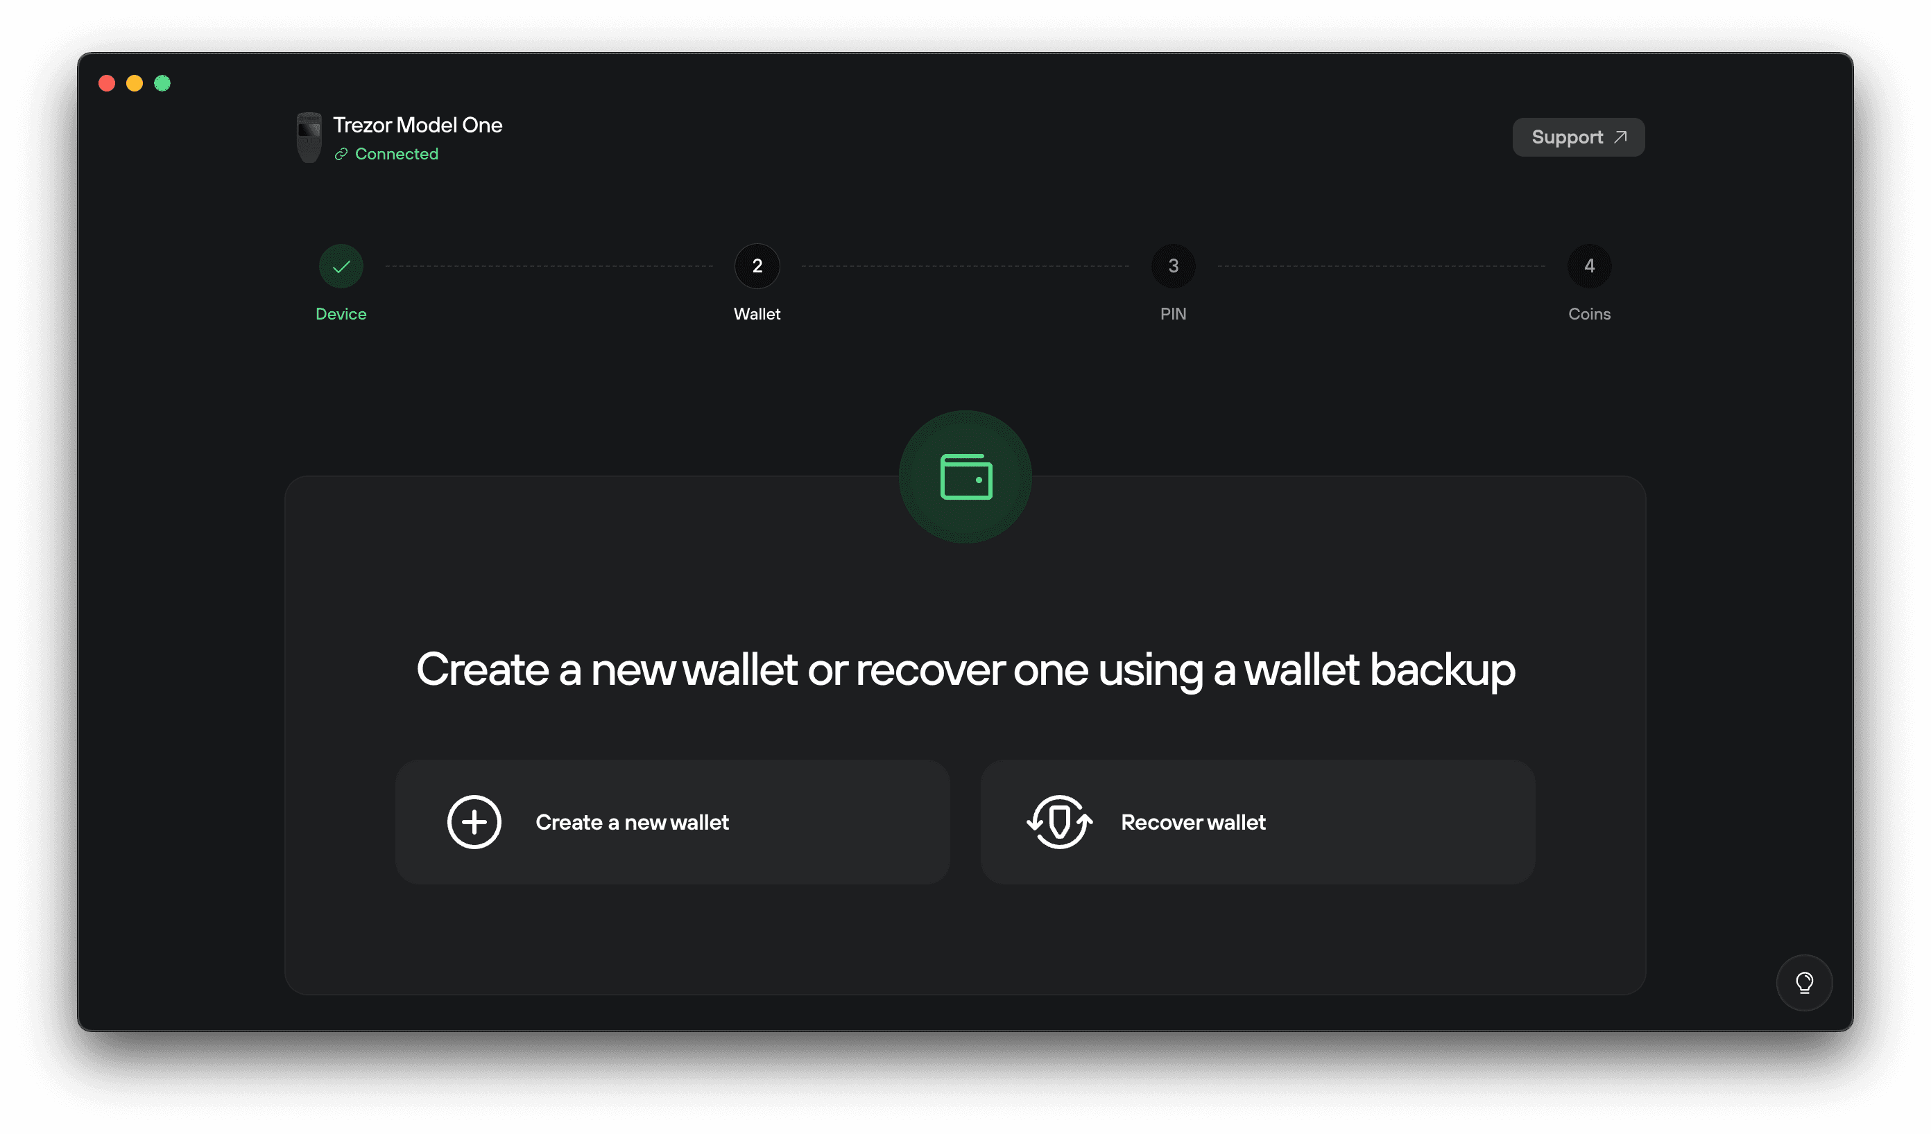Image resolution: width=1931 pixels, height=1134 pixels.
Task: Select the Create a new wallet option
Action: [673, 821]
